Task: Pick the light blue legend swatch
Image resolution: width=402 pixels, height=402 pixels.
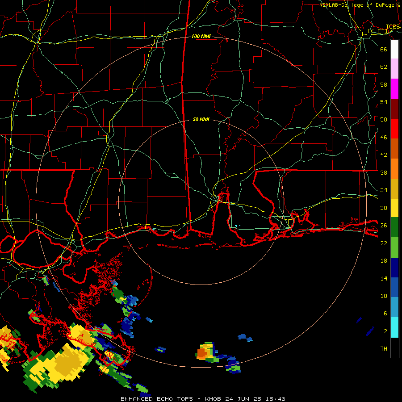Action: (x=394, y=307)
